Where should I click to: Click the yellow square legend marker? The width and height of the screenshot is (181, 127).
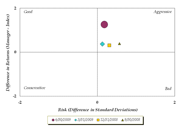coord(98,120)
